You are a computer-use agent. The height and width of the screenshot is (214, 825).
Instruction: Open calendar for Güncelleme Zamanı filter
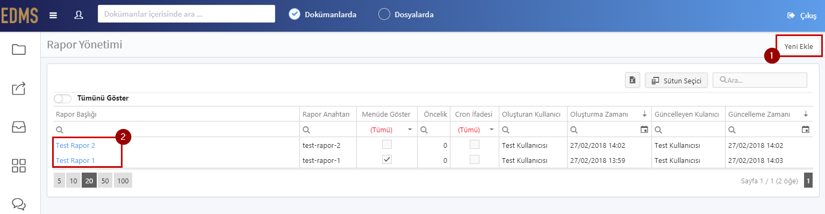(x=805, y=130)
